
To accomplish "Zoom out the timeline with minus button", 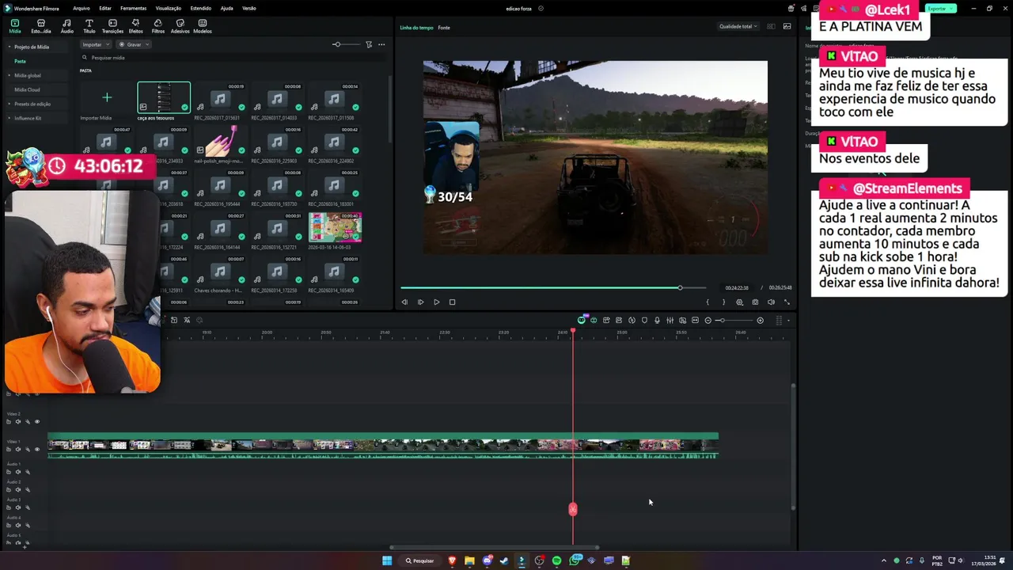I will (708, 321).
